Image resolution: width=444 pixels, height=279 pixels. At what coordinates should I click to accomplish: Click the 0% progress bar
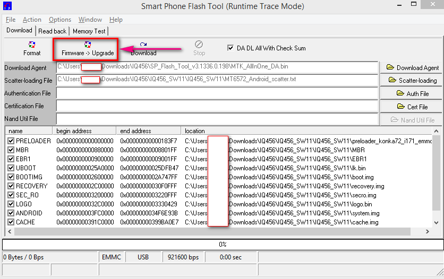pyautogui.click(x=222, y=245)
